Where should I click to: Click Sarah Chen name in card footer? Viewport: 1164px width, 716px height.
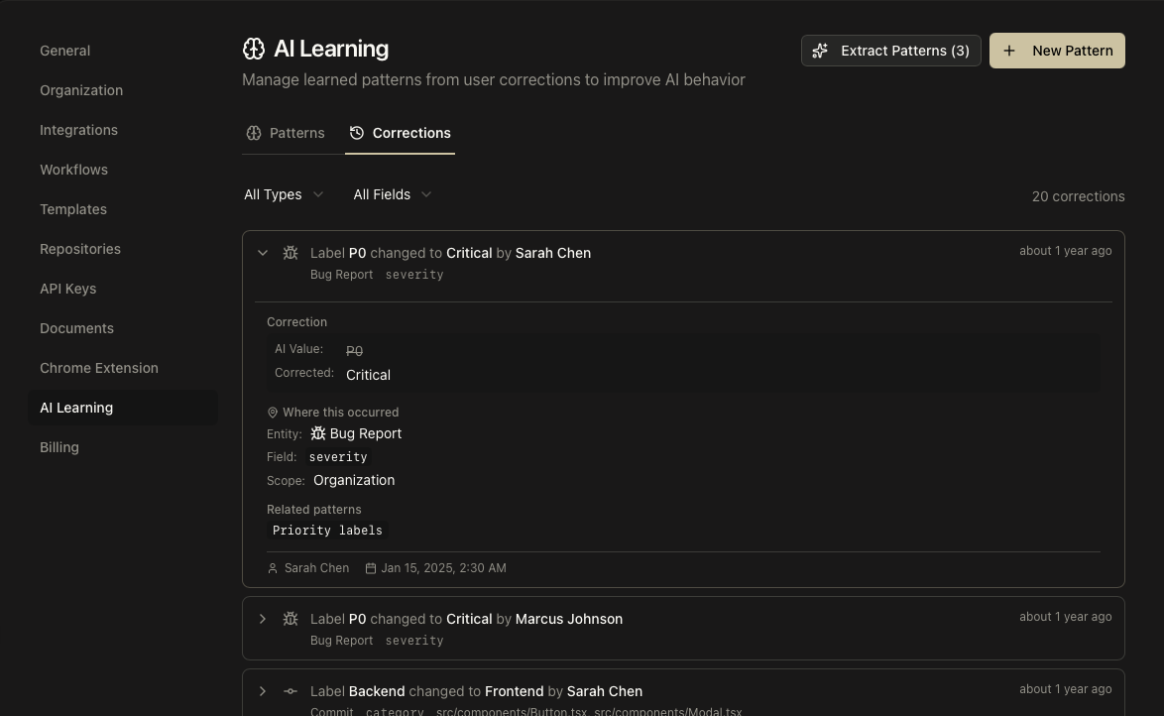(x=316, y=568)
